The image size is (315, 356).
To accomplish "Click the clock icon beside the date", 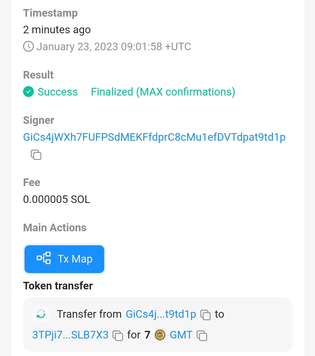I will (28, 47).
